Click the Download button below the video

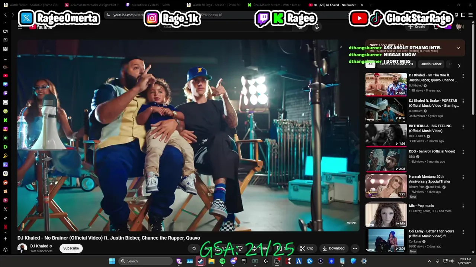coord(334,248)
